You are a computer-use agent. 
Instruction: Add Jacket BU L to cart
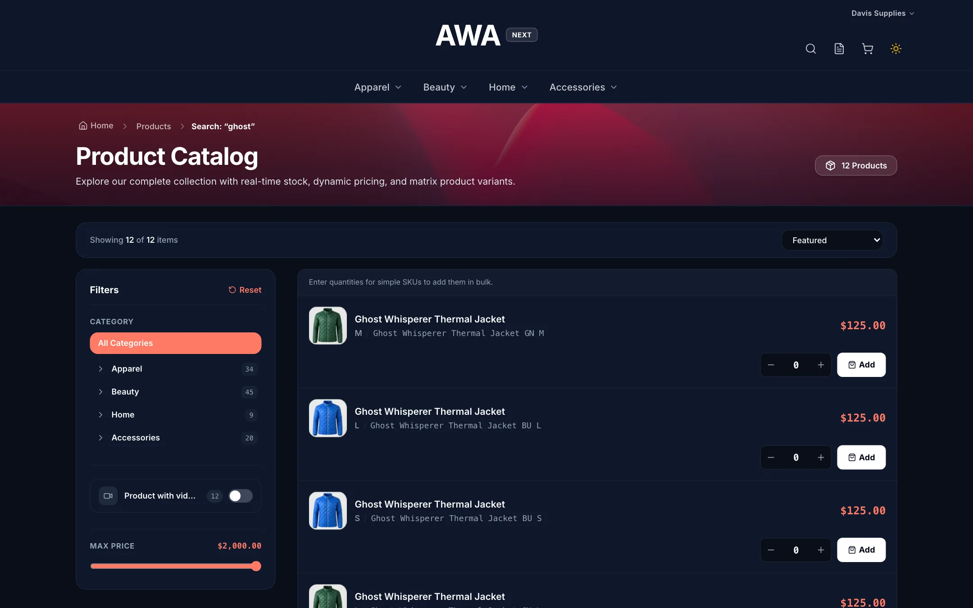click(x=861, y=458)
